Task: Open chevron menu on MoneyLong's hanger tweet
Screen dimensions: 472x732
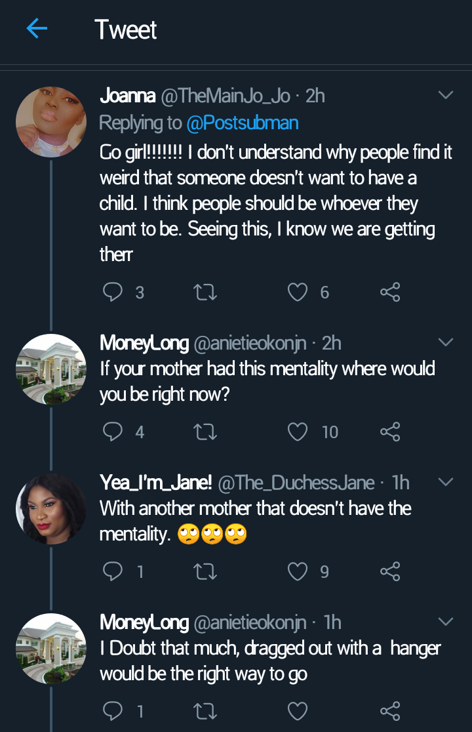Action: pos(445,622)
